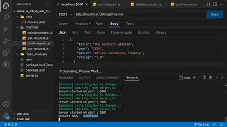Click the Explorer more actions ellipsis

coord(48,4)
